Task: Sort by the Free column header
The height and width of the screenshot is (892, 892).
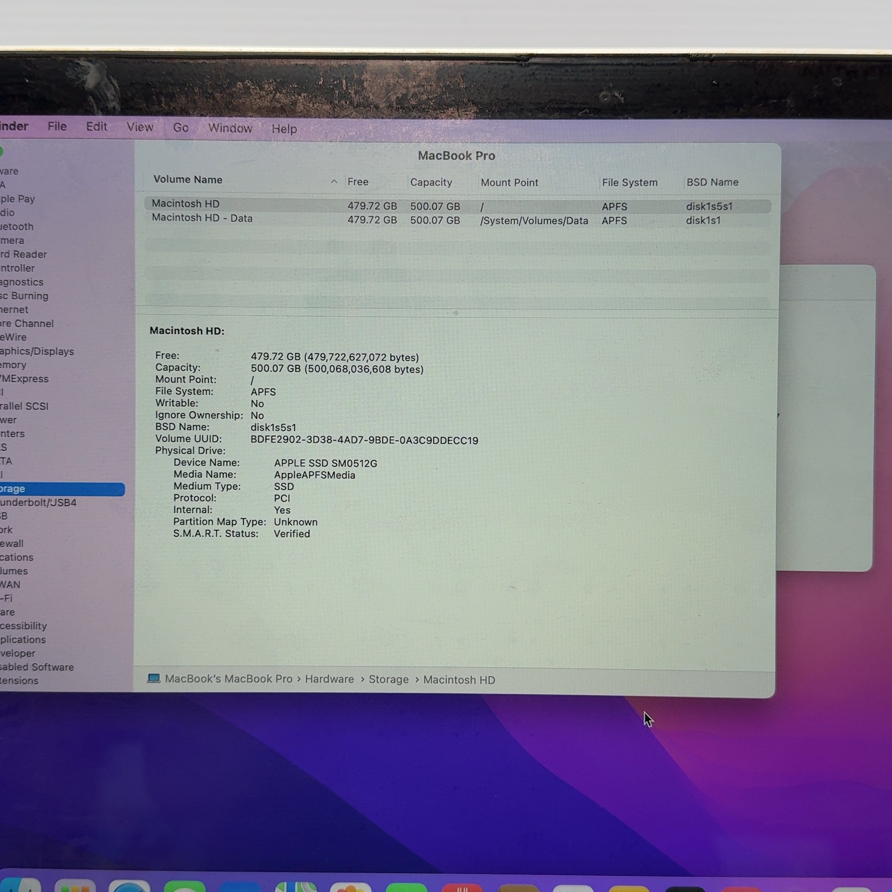Action: pyautogui.click(x=358, y=182)
